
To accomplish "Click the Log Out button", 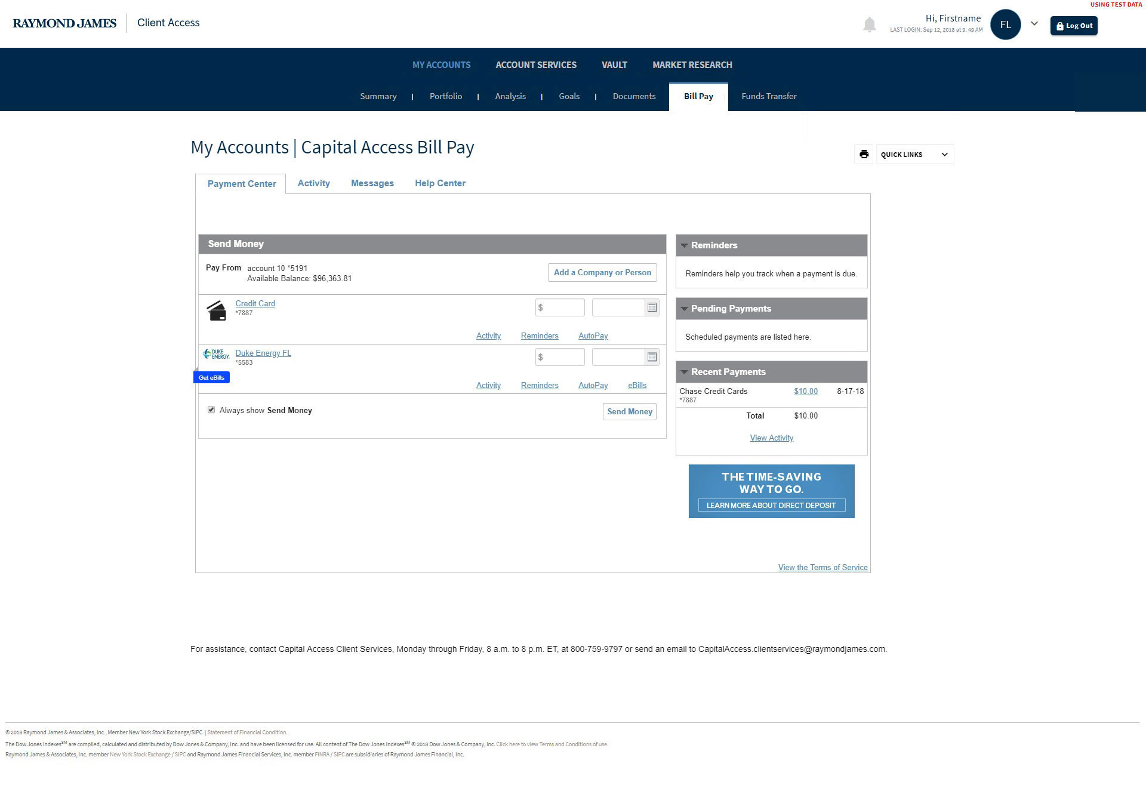I will 1074,26.
